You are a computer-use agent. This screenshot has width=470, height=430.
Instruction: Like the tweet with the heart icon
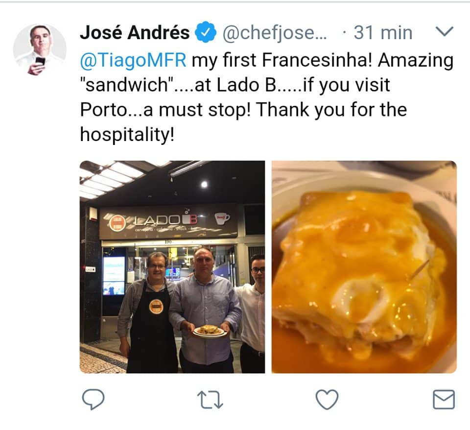(327, 400)
